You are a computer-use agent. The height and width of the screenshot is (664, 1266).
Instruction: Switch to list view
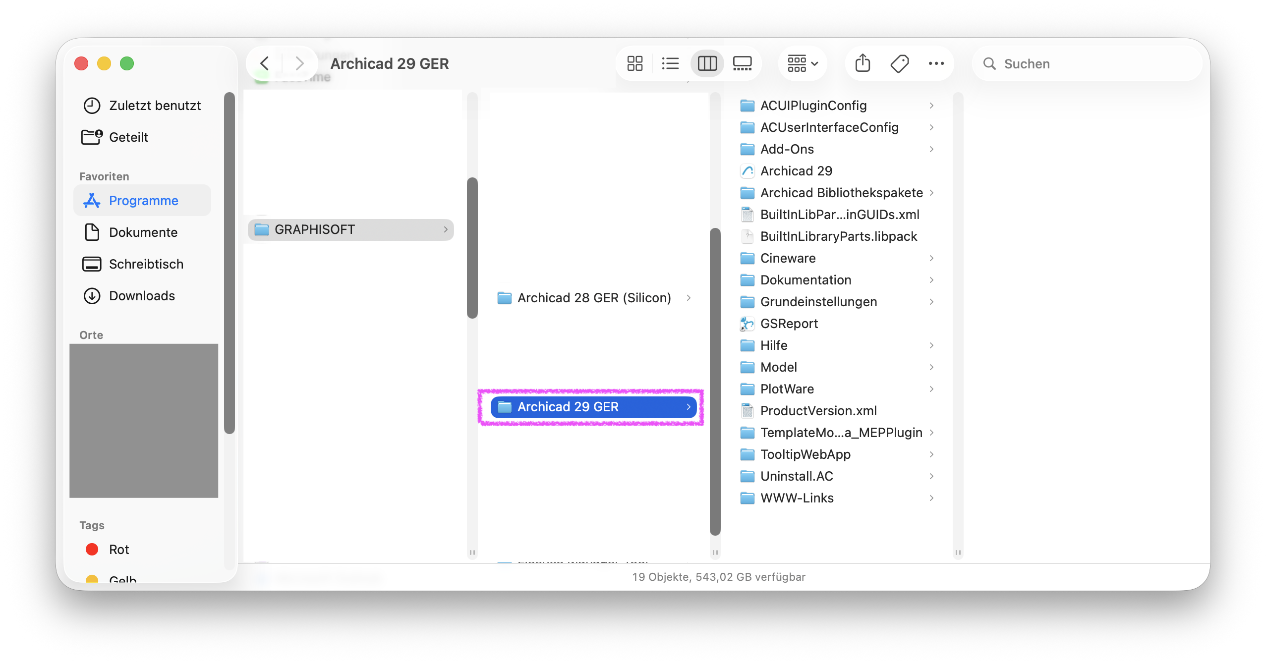click(670, 63)
